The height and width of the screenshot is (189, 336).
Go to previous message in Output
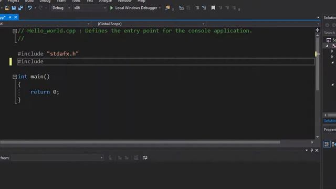coord(120,158)
